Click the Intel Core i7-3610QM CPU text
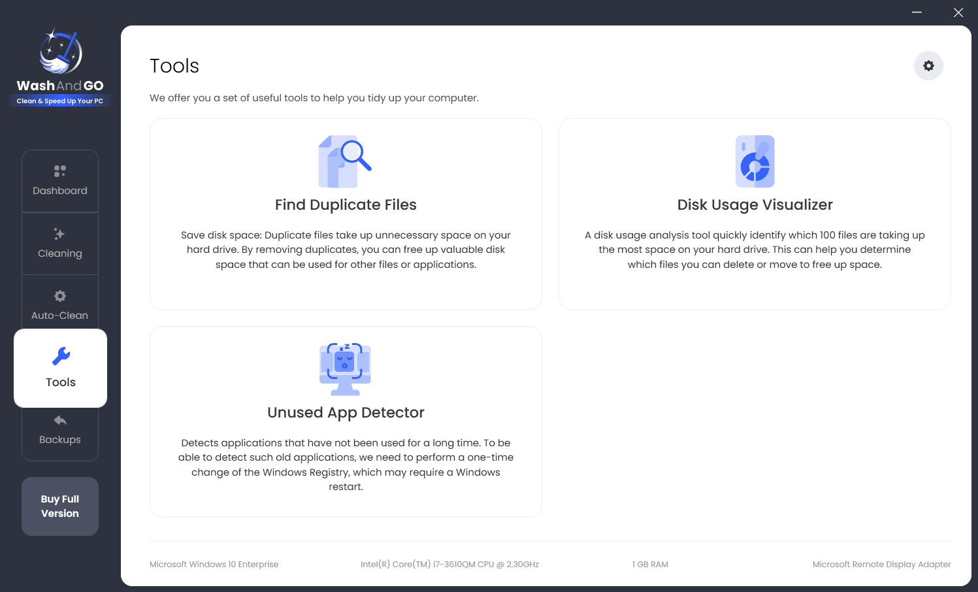The height and width of the screenshot is (592, 978). pos(449,565)
